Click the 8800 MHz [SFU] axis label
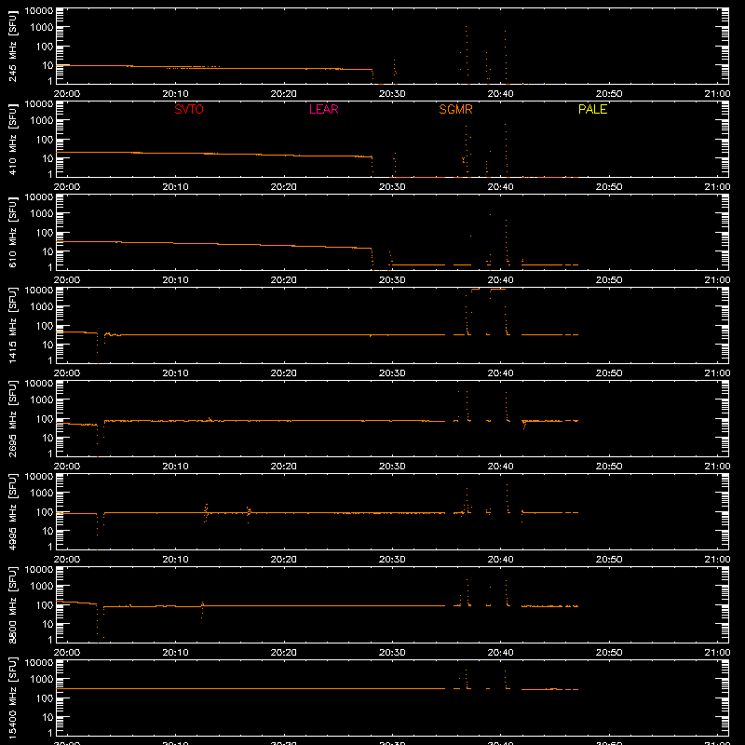Screen dimensions: 745x745 (13, 604)
